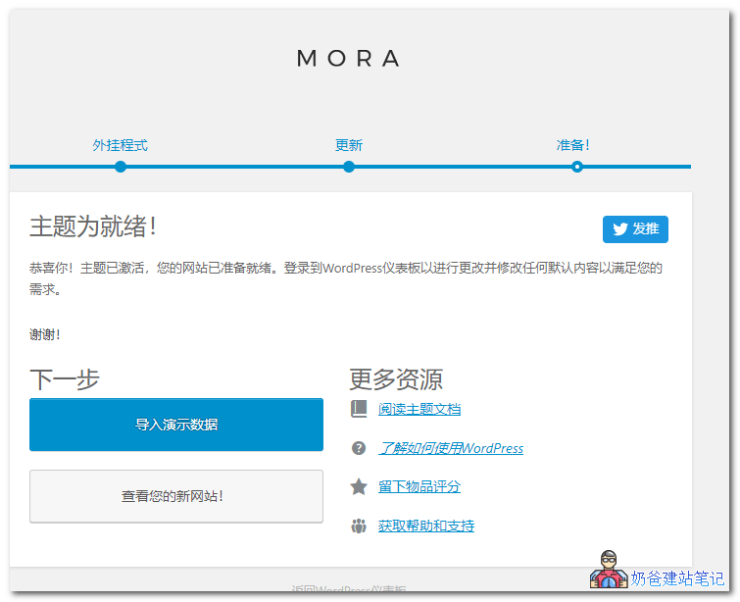740x602 pixels.
Task: Click the 主题为就绪! heading
Action: [x=93, y=226]
